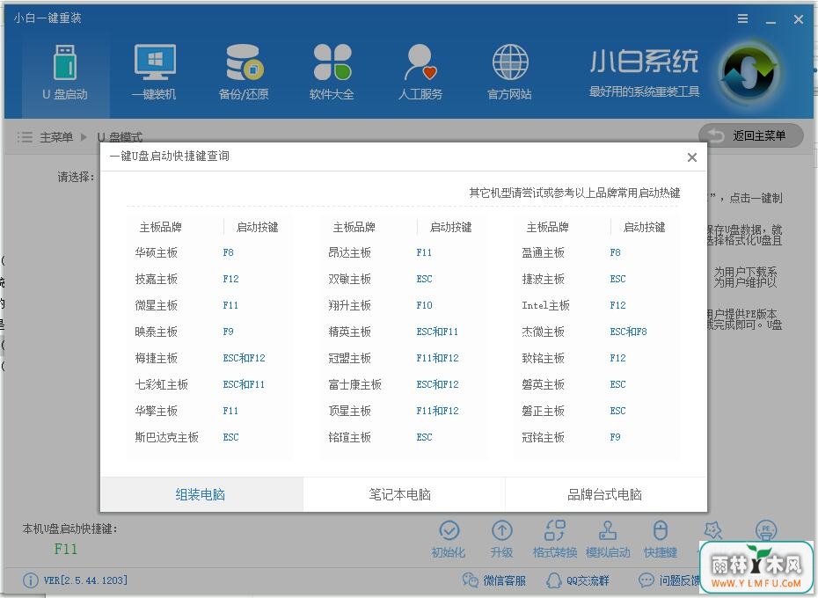Switch to the 笔记本电脑 tab
The image size is (818, 598).
tap(403, 494)
